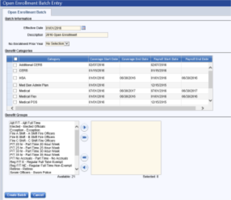Viewport: 231px width, 200px height.
Task: Tick the HSA category checkbox
Action: pos(15,78)
